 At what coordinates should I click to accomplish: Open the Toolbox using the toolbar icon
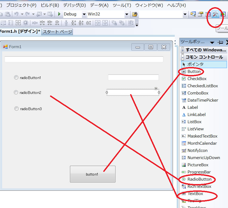coord(215,14)
